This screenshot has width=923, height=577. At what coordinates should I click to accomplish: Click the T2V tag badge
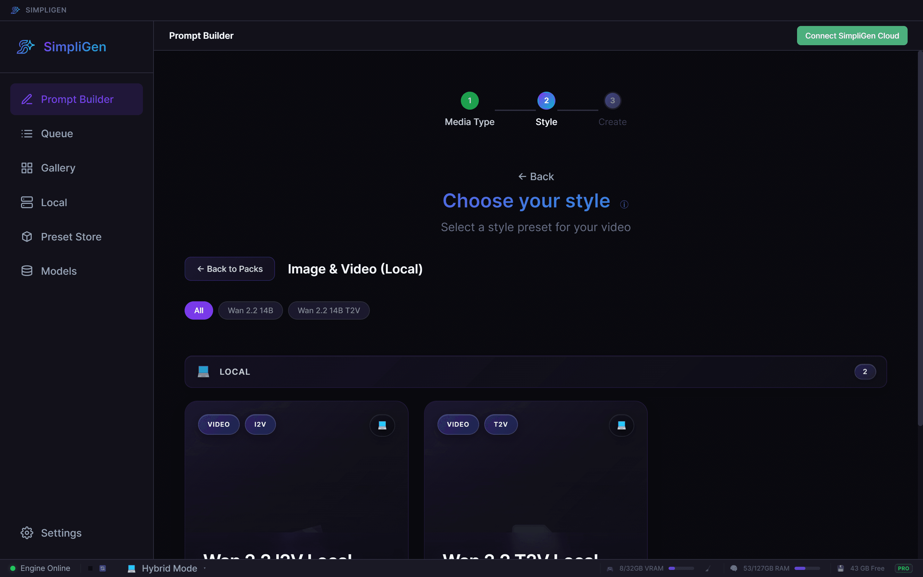coord(501,424)
